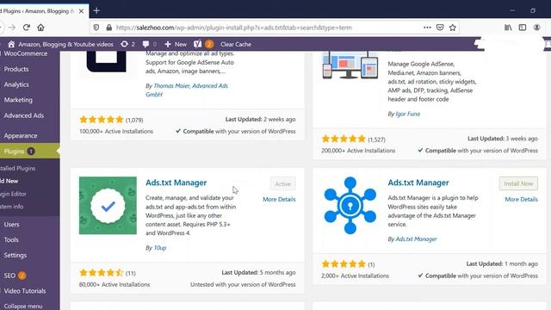The width and height of the screenshot is (551, 310).
Task: Open the Settings sidebar menu
Action: pos(15,255)
